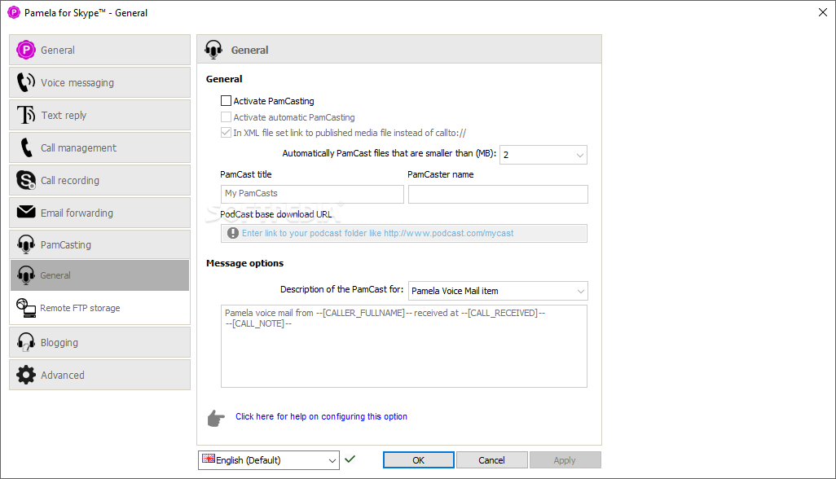This screenshot has width=836, height=479.
Task: Open the PamCast file size MB dropdown
Action: 543,155
